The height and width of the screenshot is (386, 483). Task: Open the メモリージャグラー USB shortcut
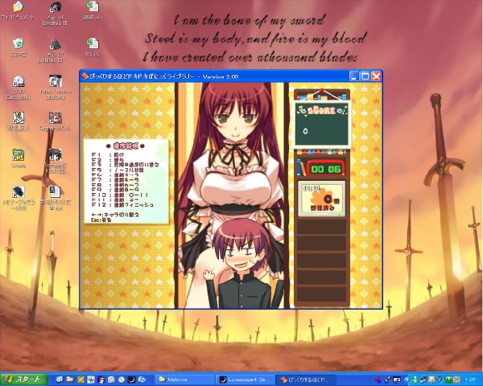click(19, 199)
